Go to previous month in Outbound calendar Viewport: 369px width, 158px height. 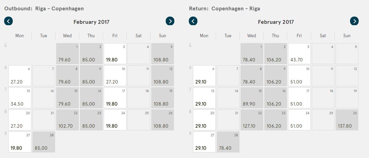9,21
